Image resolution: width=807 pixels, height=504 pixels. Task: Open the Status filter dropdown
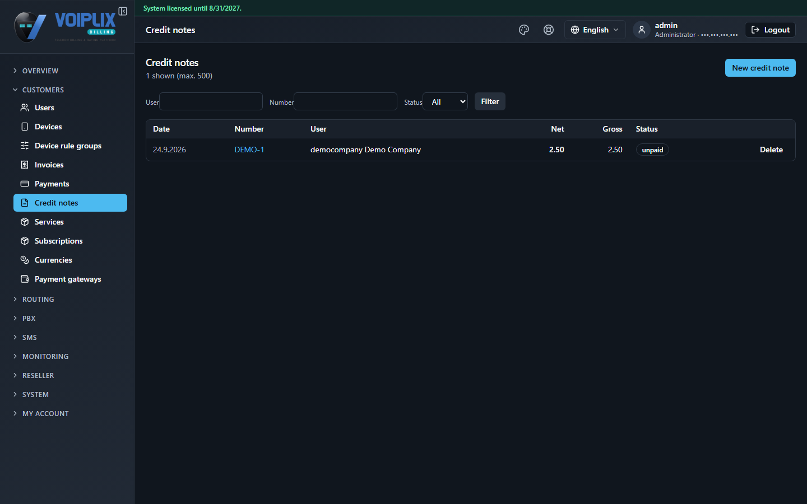(x=446, y=101)
